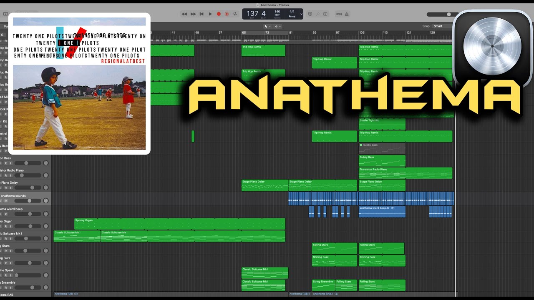Screen dimensions: 534x300
Task: Click the 4/4 time signature display
Action: click(x=292, y=12)
